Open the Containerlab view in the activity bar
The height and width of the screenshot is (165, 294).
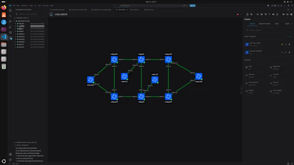(10, 38)
